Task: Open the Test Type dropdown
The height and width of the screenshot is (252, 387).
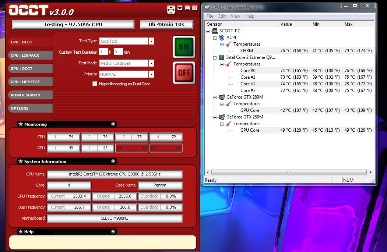Action: [x=151, y=41]
